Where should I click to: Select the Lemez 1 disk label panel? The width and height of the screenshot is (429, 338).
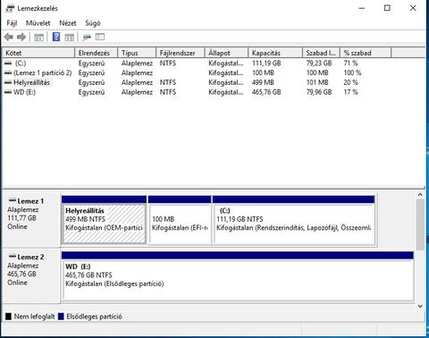[31, 220]
